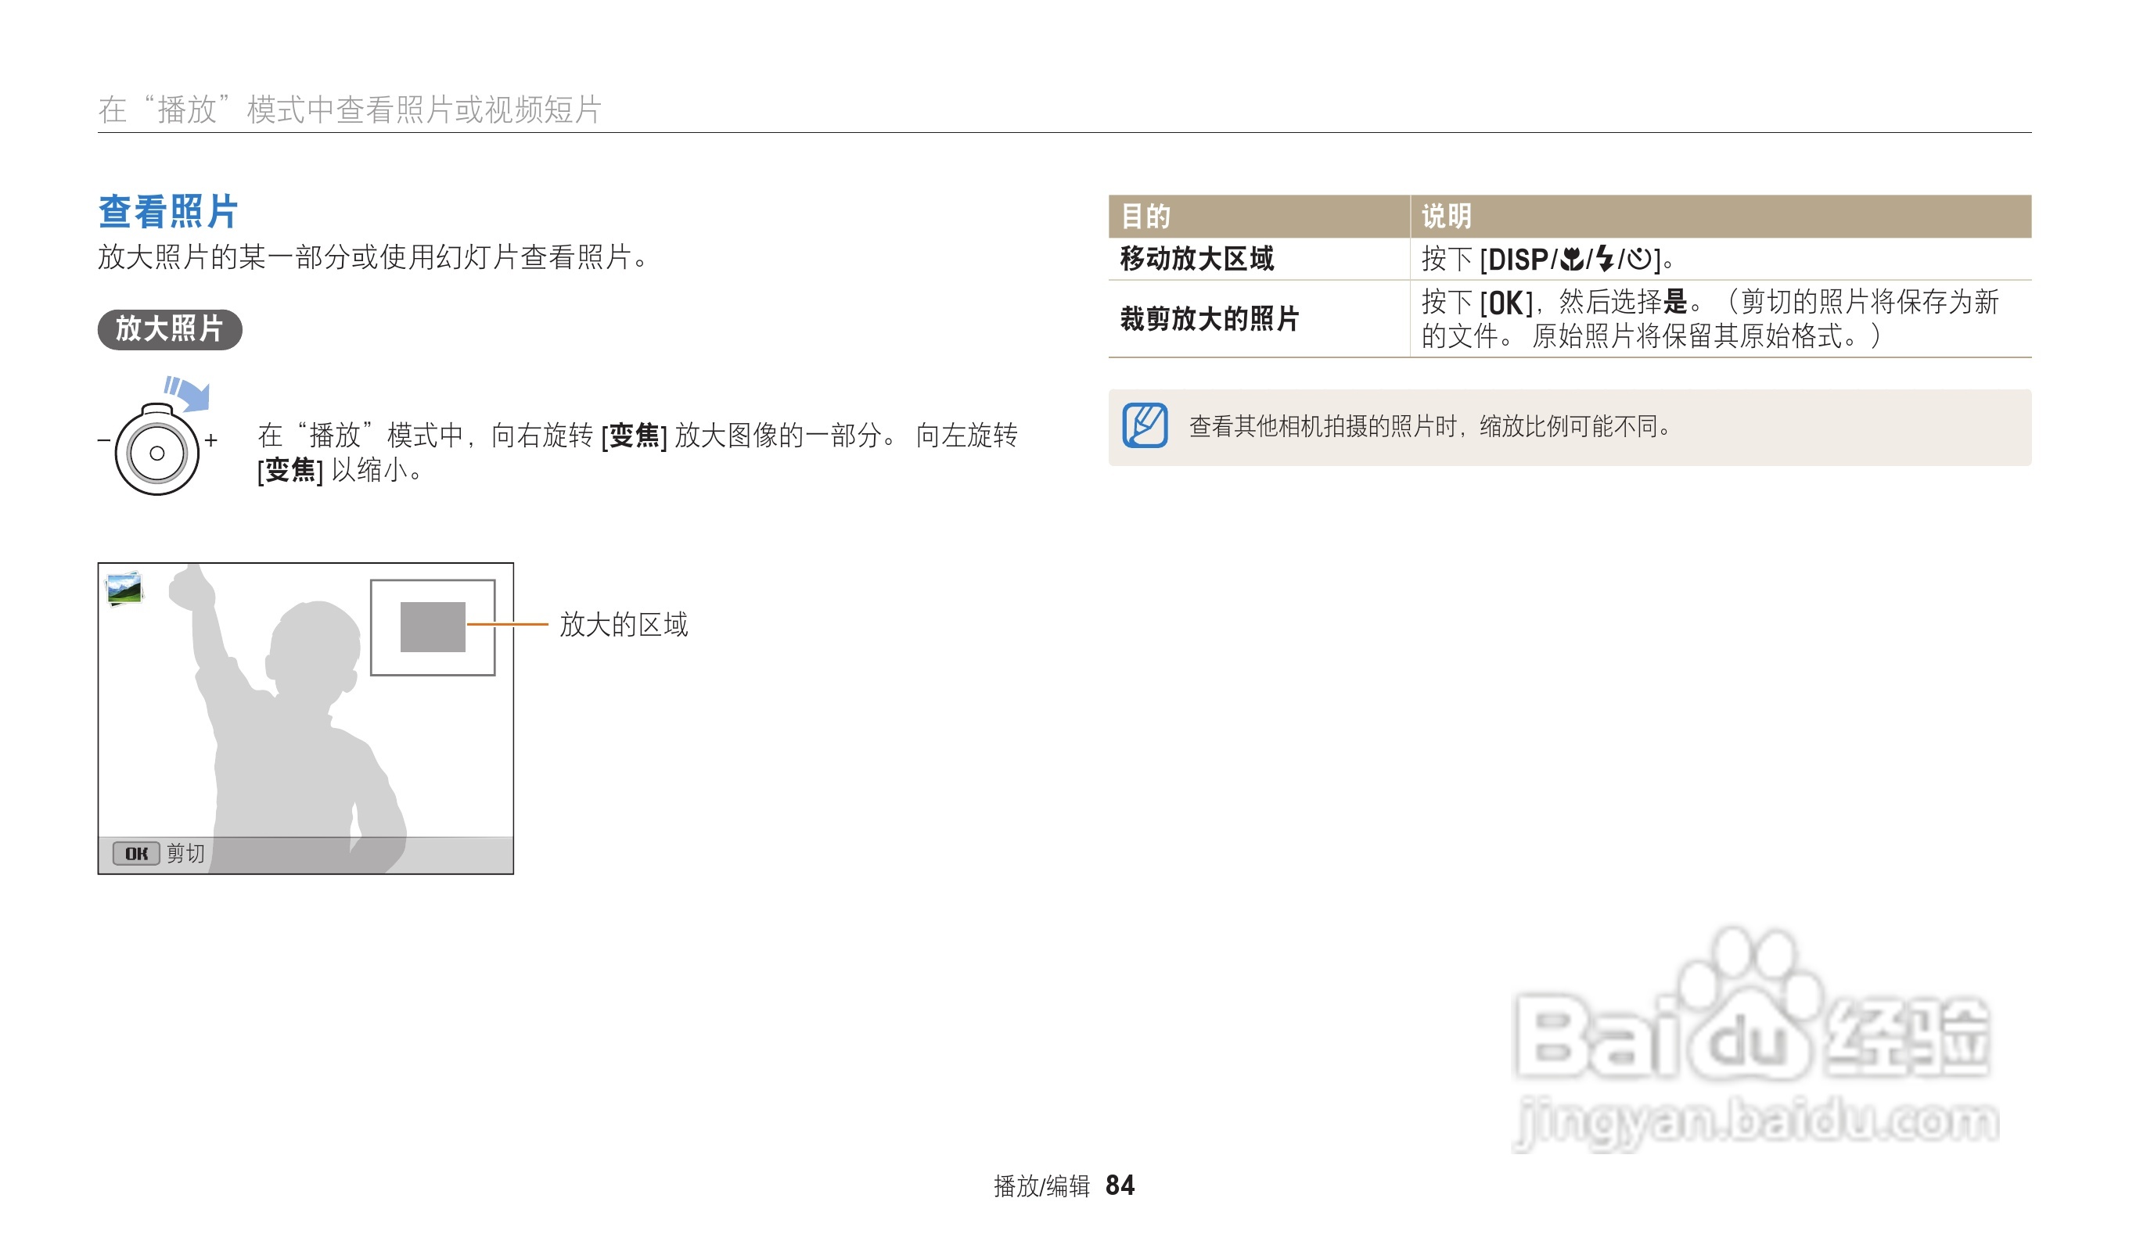Click the flash lightning icon in table
Viewport: 2129px width, 1241px height.
(x=1606, y=259)
